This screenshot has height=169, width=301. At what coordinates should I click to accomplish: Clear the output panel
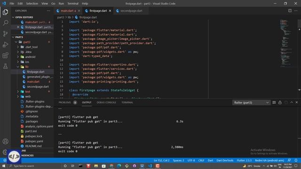pos(274,102)
